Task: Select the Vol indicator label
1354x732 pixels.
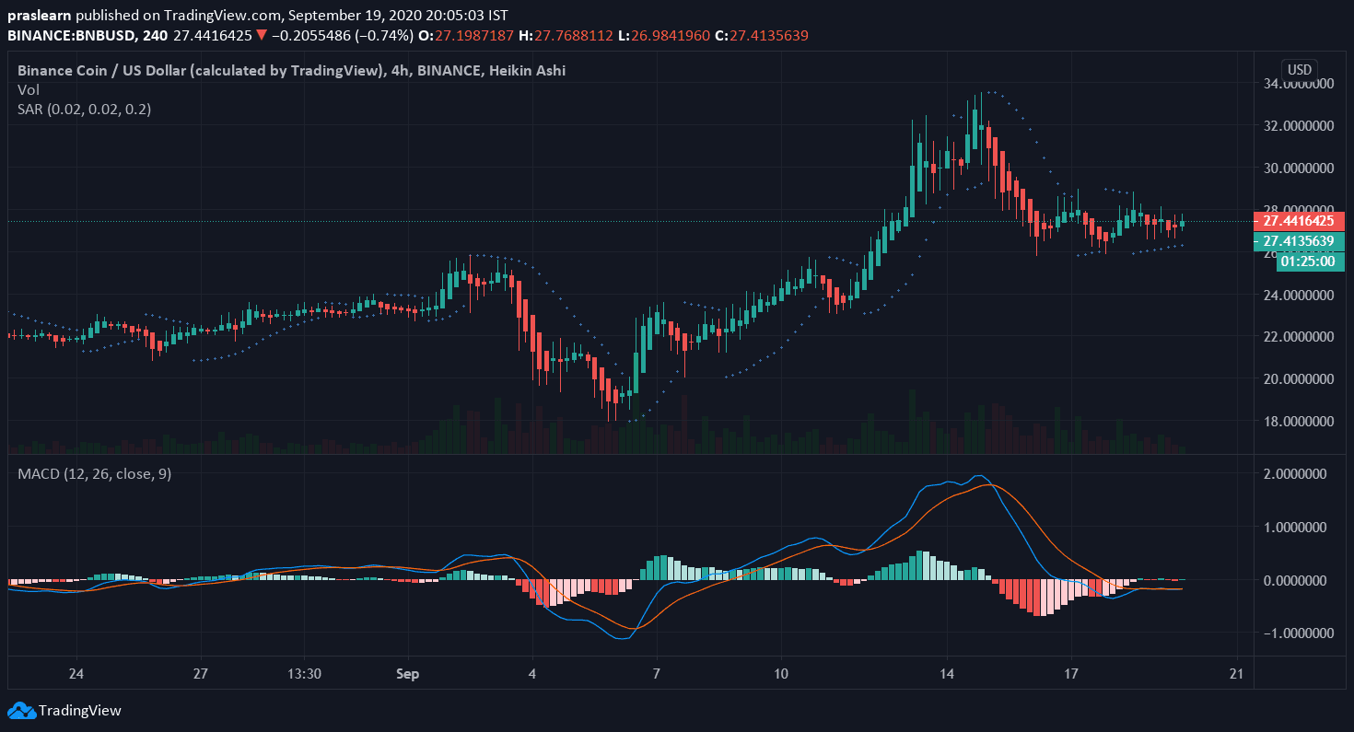Action: click(28, 89)
